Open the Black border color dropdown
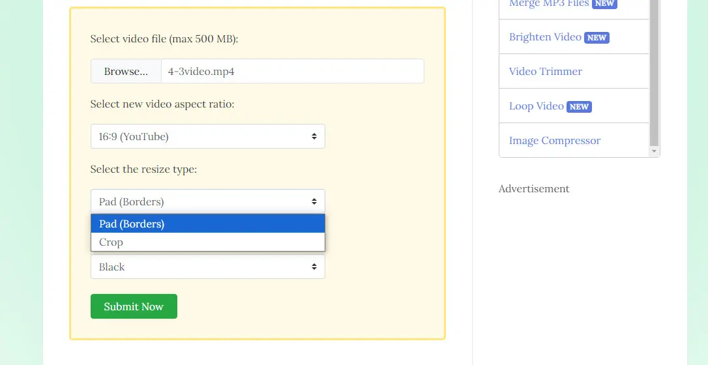The image size is (708, 365). [207, 267]
